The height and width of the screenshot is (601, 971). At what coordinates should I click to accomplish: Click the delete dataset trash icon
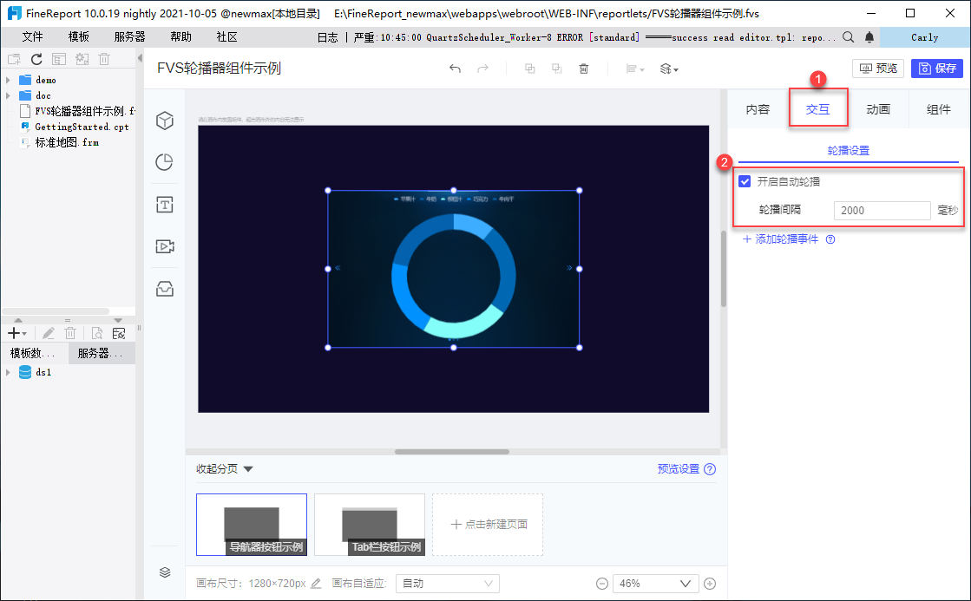point(70,334)
